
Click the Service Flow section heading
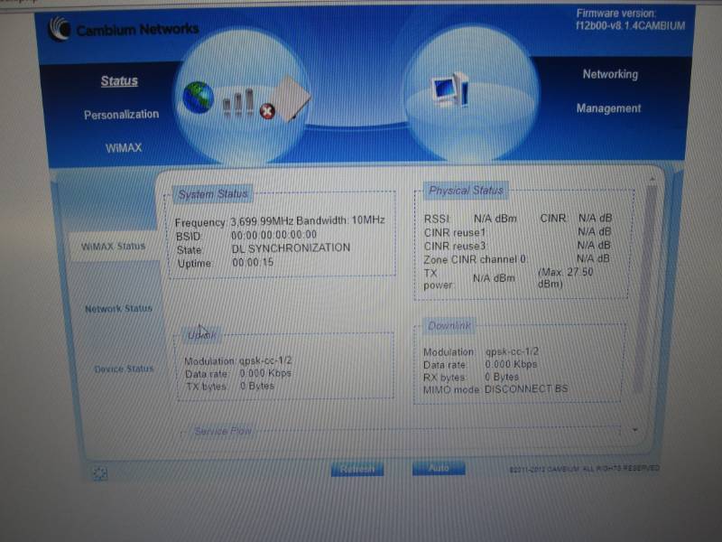click(x=223, y=432)
